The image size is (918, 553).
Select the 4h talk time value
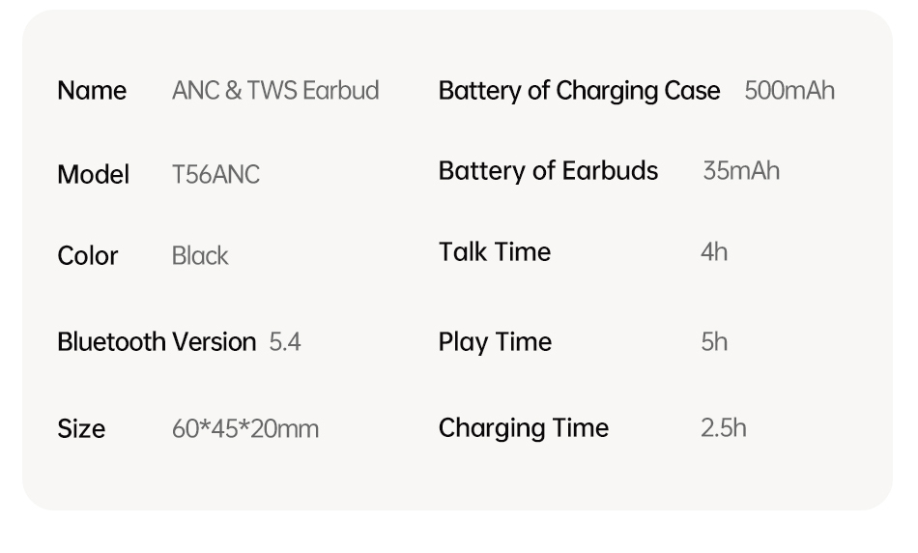714,252
